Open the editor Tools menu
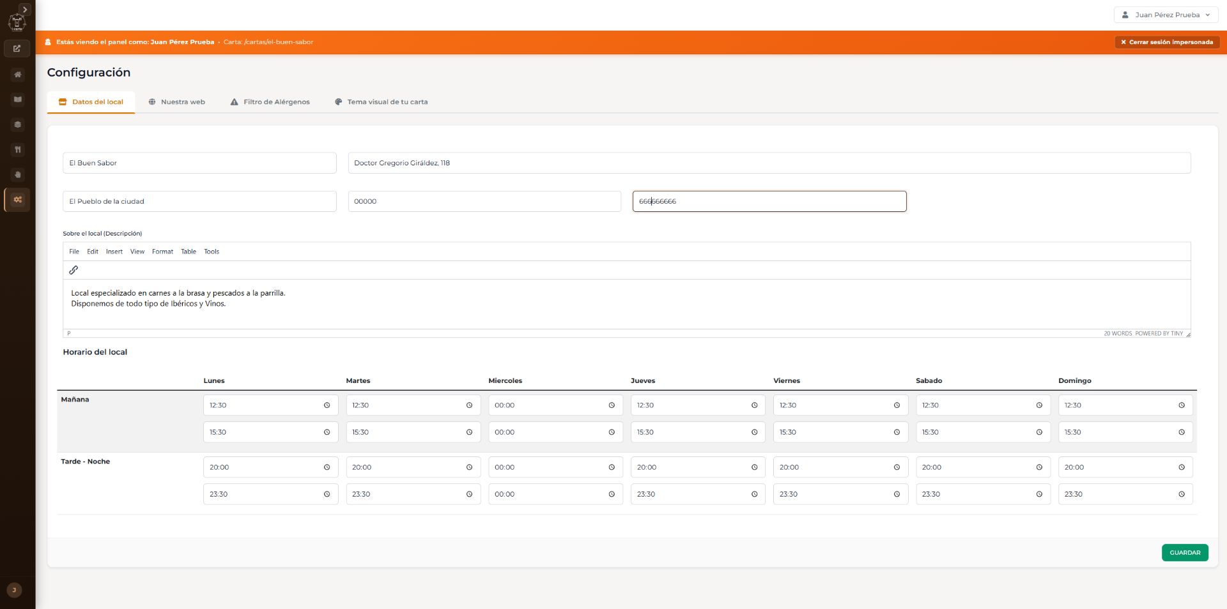This screenshot has height=609, width=1227. (212, 252)
